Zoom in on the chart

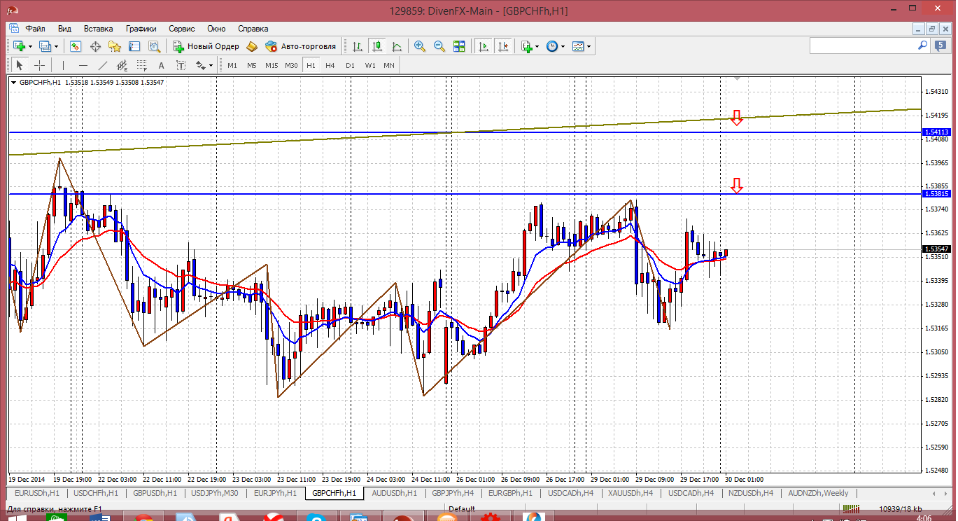(x=420, y=46)
